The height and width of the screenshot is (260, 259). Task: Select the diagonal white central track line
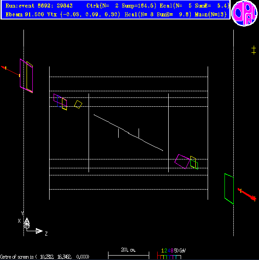coord(128,132)
